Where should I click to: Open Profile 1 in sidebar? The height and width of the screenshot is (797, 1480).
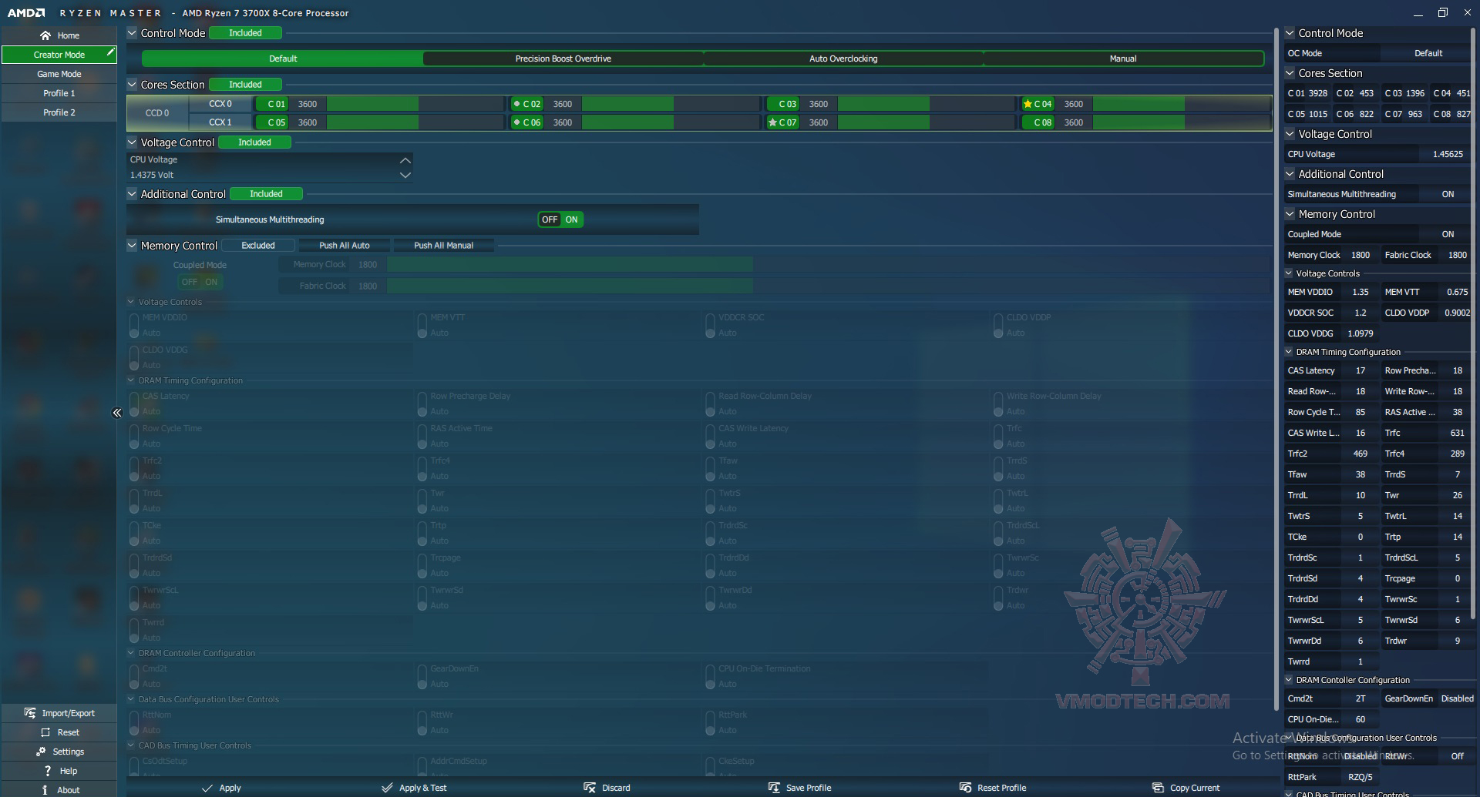(x=59, y=93)
